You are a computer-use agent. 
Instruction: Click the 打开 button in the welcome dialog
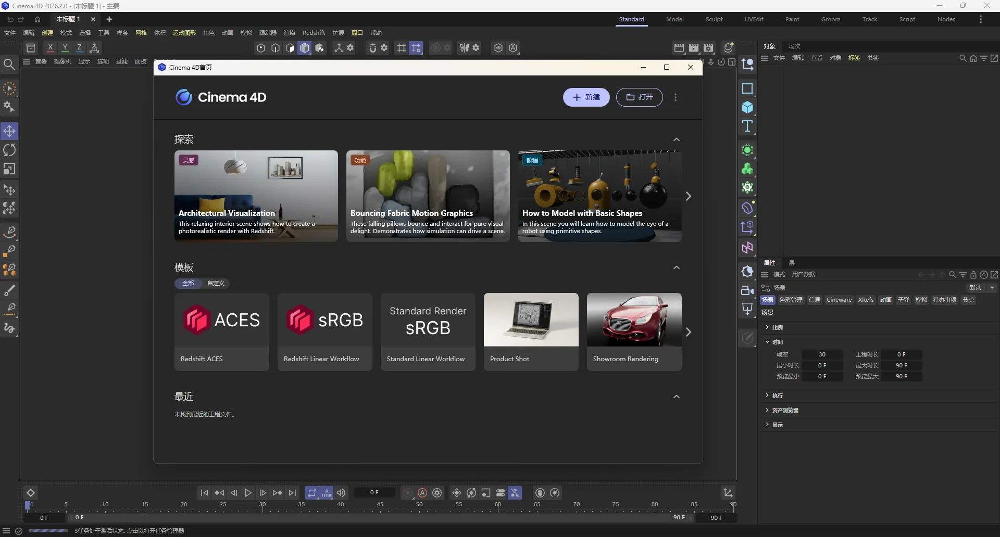[640, 97]
